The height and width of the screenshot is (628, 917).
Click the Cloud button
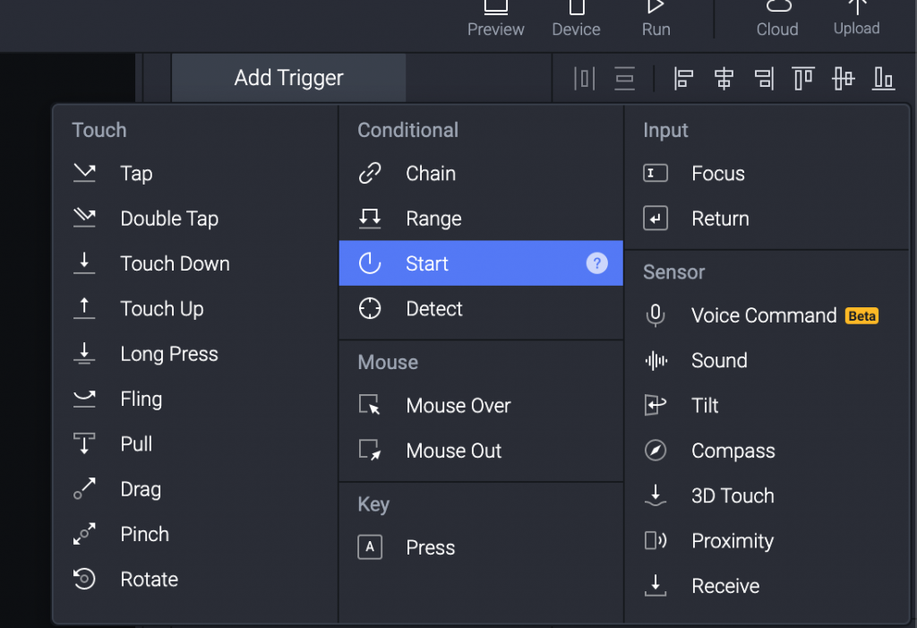point(777,18)
